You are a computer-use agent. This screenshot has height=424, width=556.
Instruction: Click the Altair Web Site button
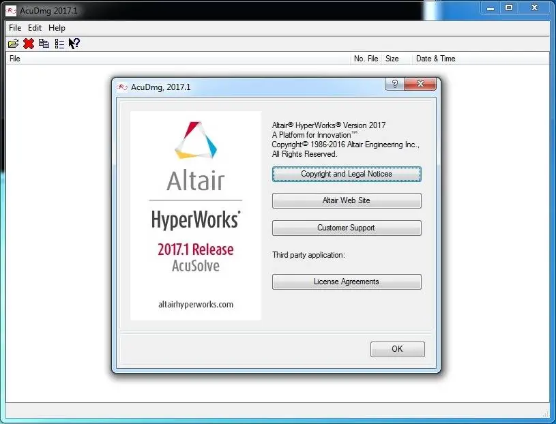coord(347,200)
